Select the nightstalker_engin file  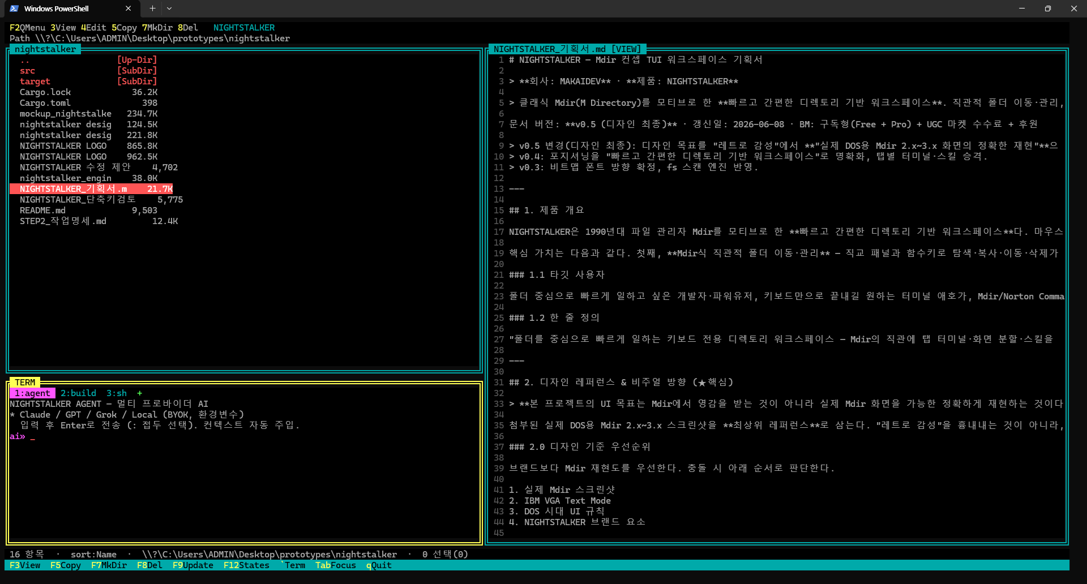[88, 178]
